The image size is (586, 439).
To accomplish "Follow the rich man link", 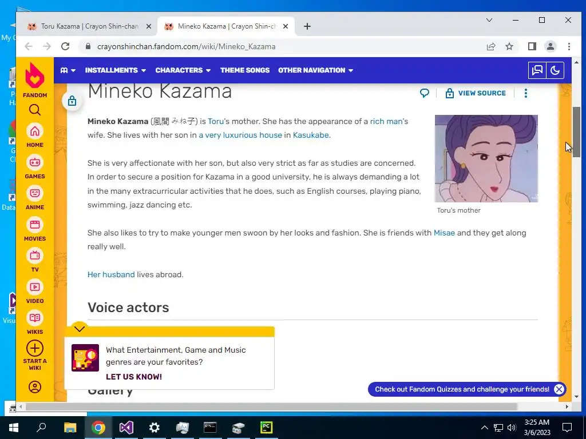I will click(x=386, y=121).
